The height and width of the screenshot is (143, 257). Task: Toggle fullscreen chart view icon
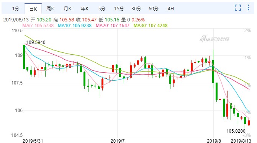click(x=238, y=8)
